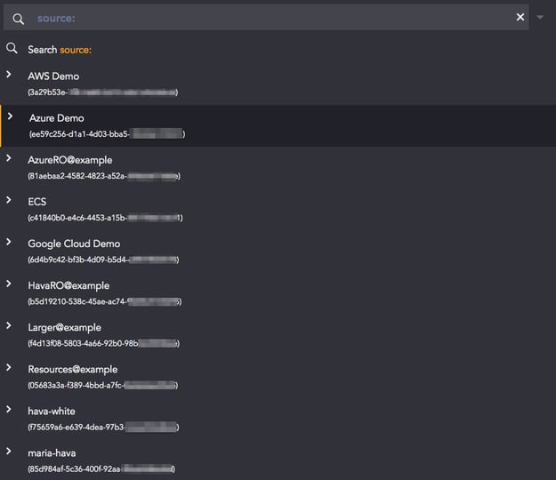
Task: Choose the hava-white source
Action: point(52,412)
